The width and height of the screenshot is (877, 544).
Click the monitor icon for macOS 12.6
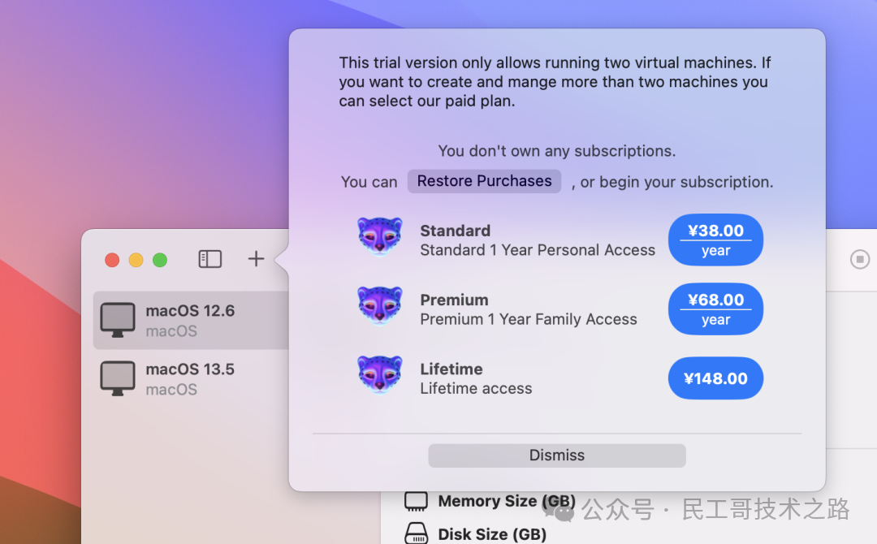[x=118, y=321]
